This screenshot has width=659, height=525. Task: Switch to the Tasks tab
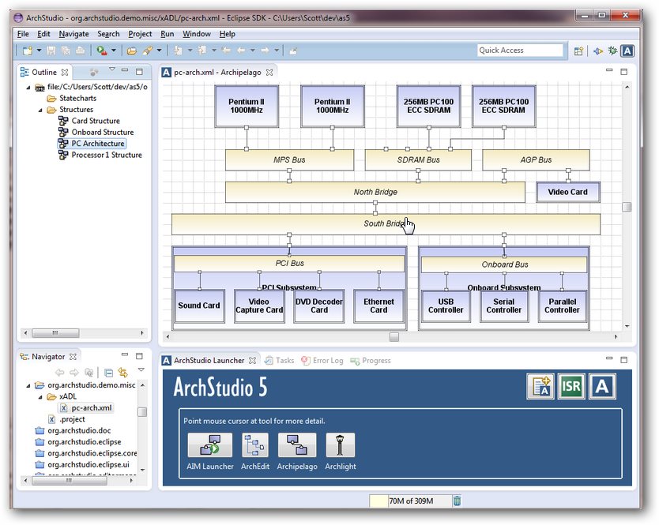pyautogui.click(x=280, y=360)
